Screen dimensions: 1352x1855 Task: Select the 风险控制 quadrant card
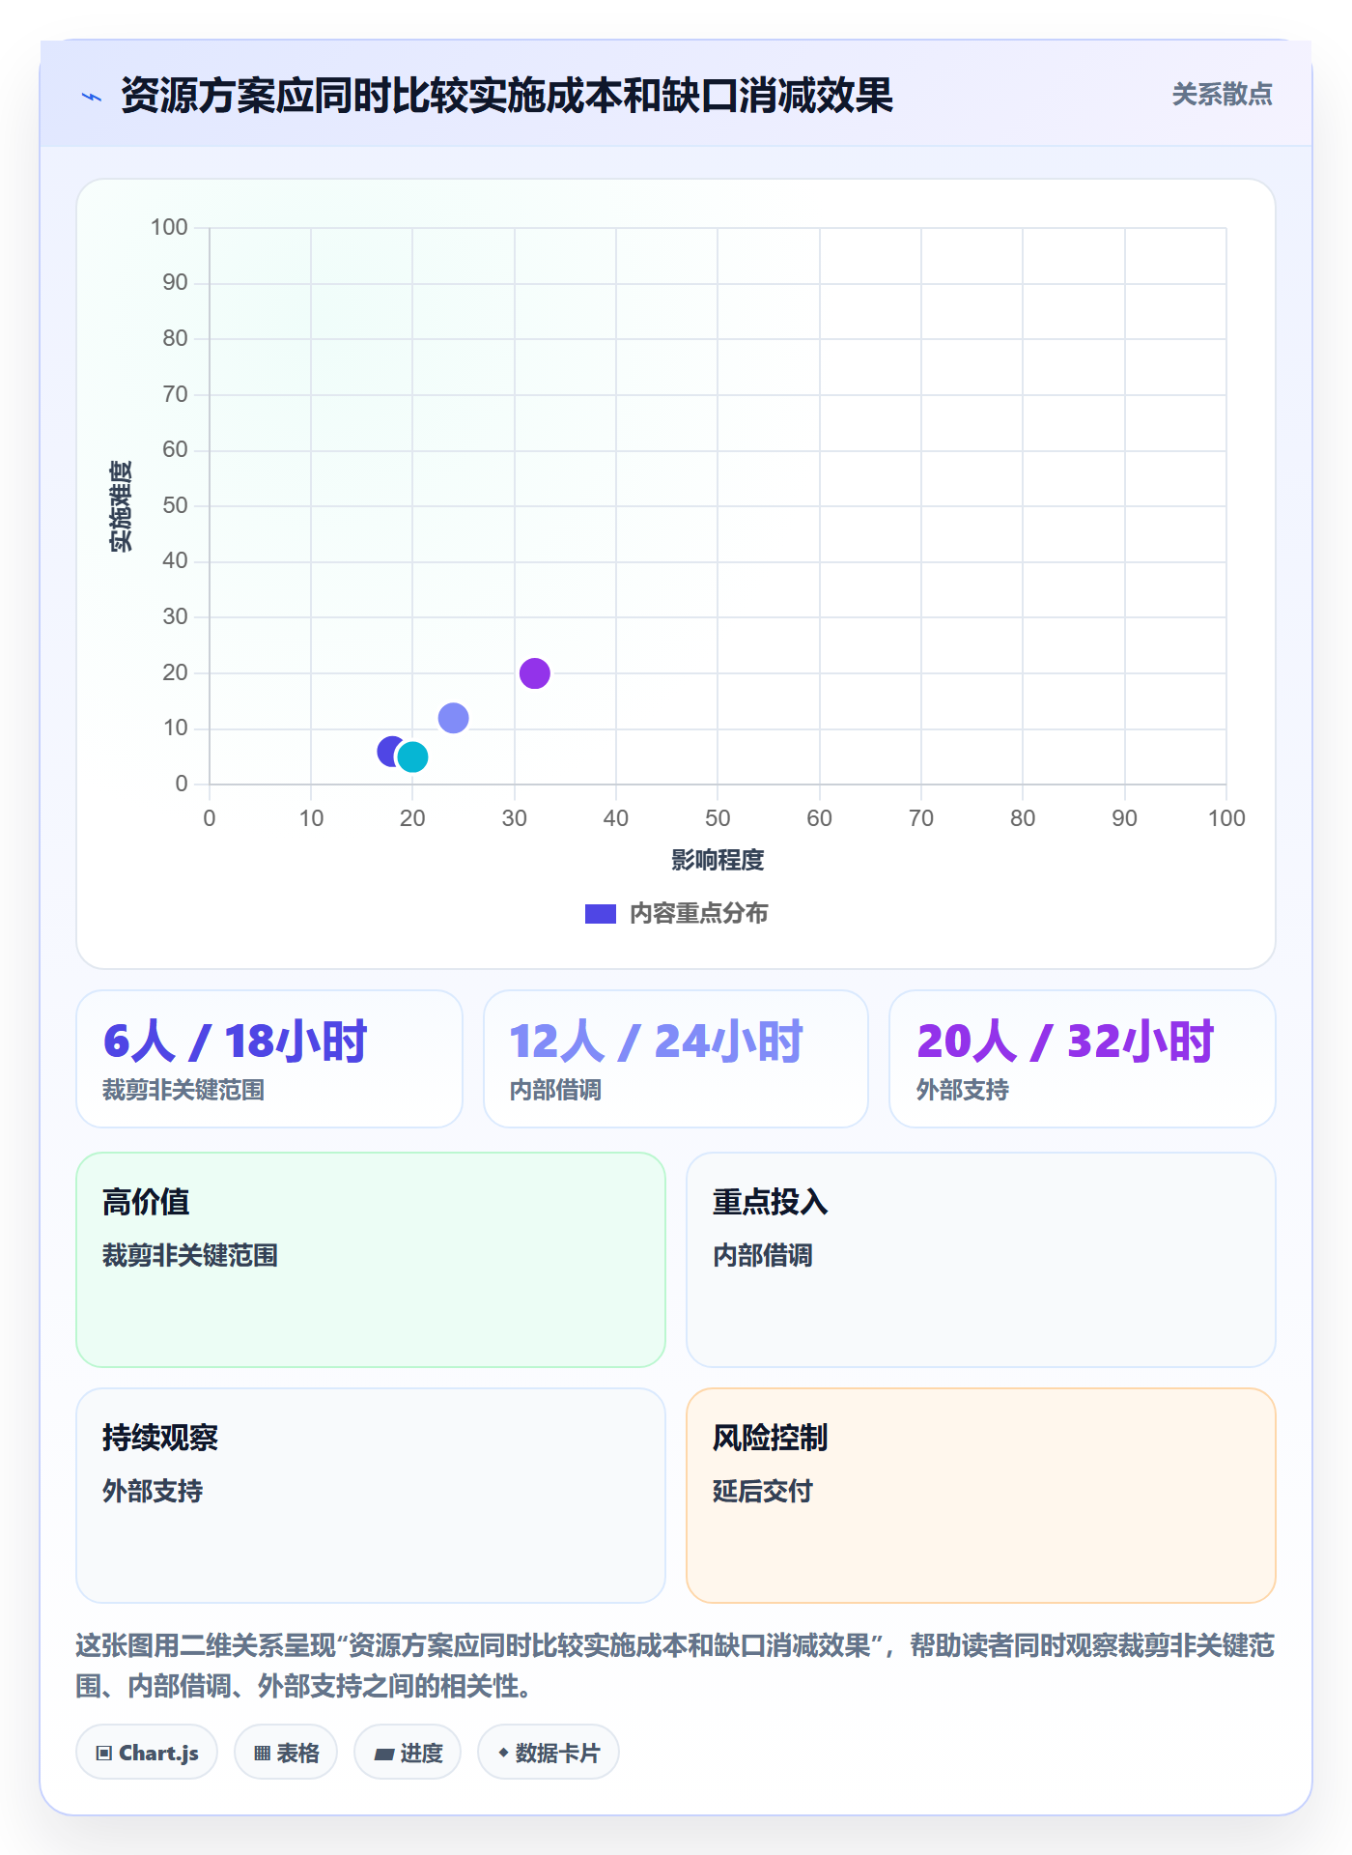pyautogui.click(x=981, y=1496)
